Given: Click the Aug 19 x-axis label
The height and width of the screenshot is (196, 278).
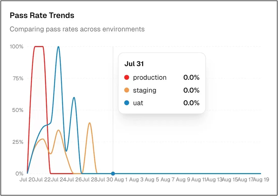Looking at the screenshot, I should [261, 180].
